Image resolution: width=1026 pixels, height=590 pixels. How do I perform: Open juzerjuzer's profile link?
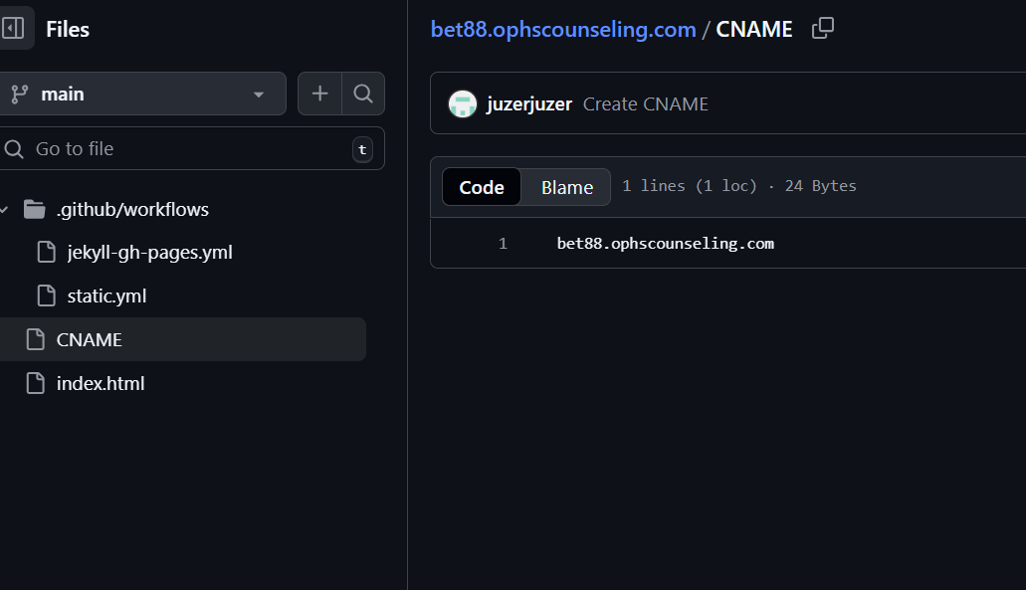tap(528, 103)
